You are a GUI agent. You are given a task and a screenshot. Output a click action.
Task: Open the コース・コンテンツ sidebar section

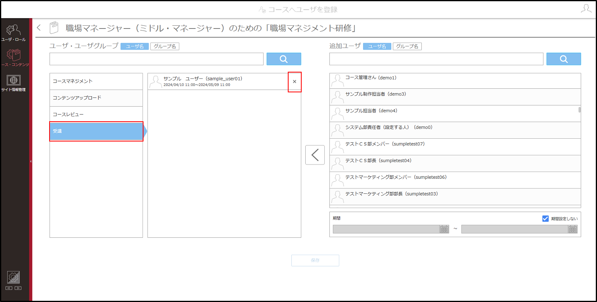[15, 57]
